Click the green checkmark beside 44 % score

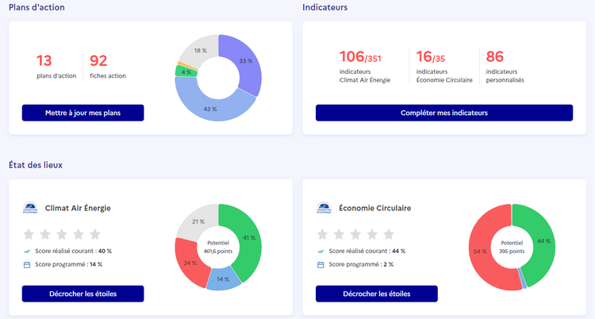(321, 252)
